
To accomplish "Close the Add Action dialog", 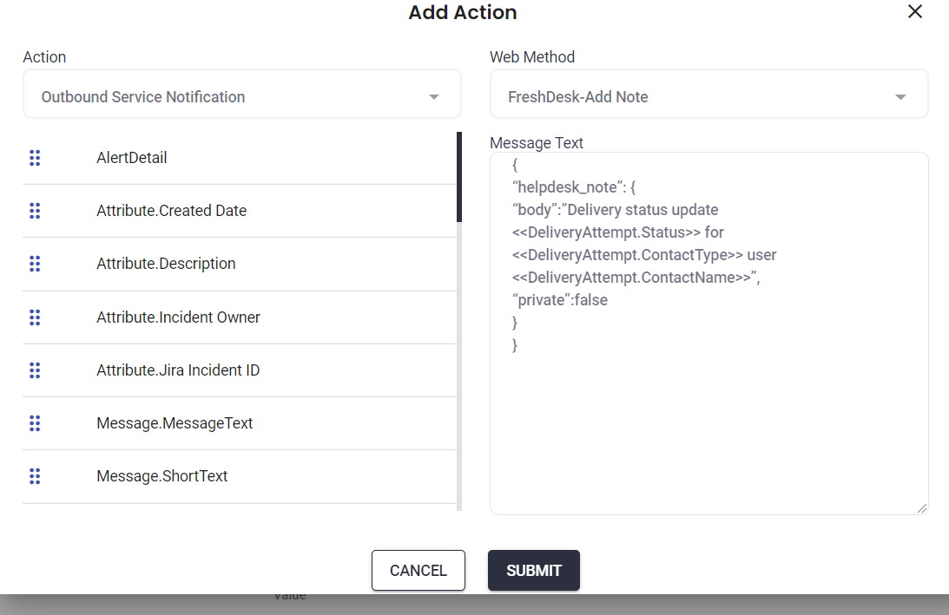I will [x=914, y=12].
